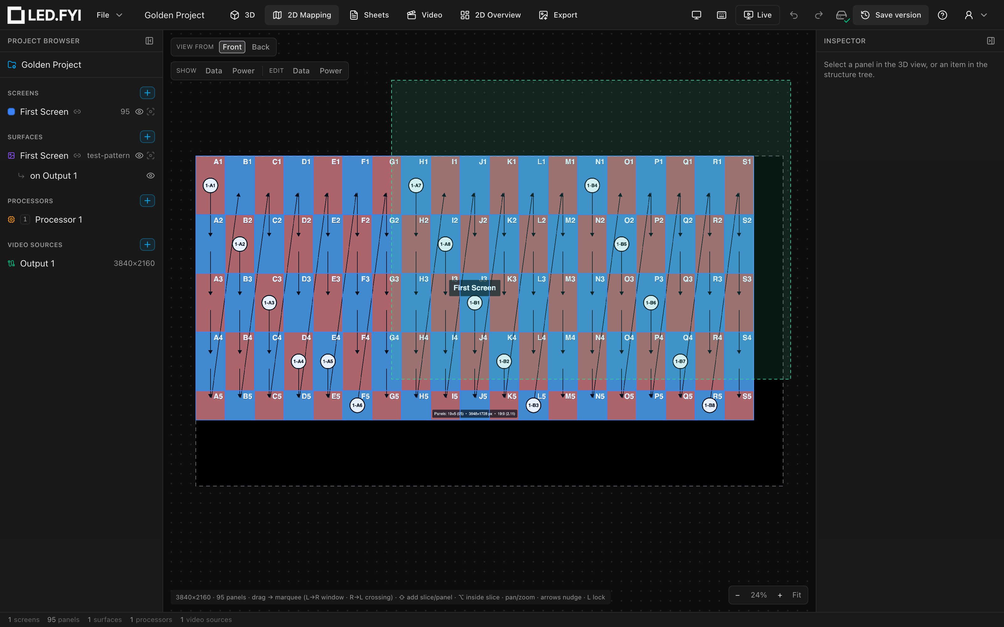Focus First Screen in Screens list
The image size is (1004, 627).
pyautogui.click(x=151, y=112)
